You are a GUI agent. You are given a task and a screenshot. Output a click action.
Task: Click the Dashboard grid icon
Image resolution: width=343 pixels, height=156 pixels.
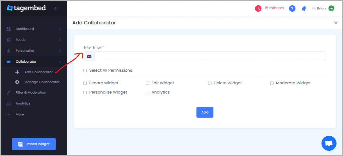pyautogui.click(x=8, y=29)
